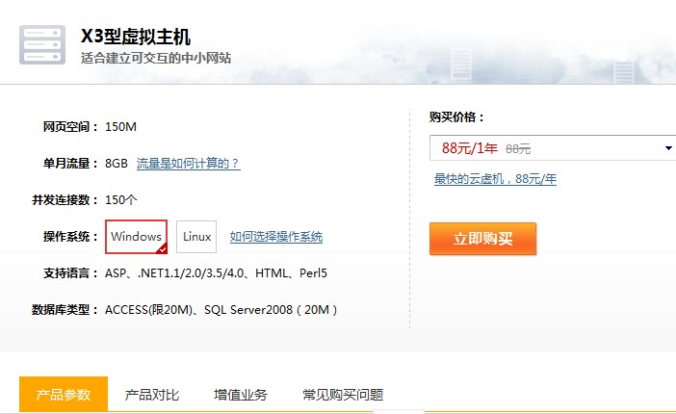Image resolution: width=676 pixels, height=414 pixels.
Task: Switch to the 产品参数 tab
Action: pyautogui.click(x=64, y=394)
